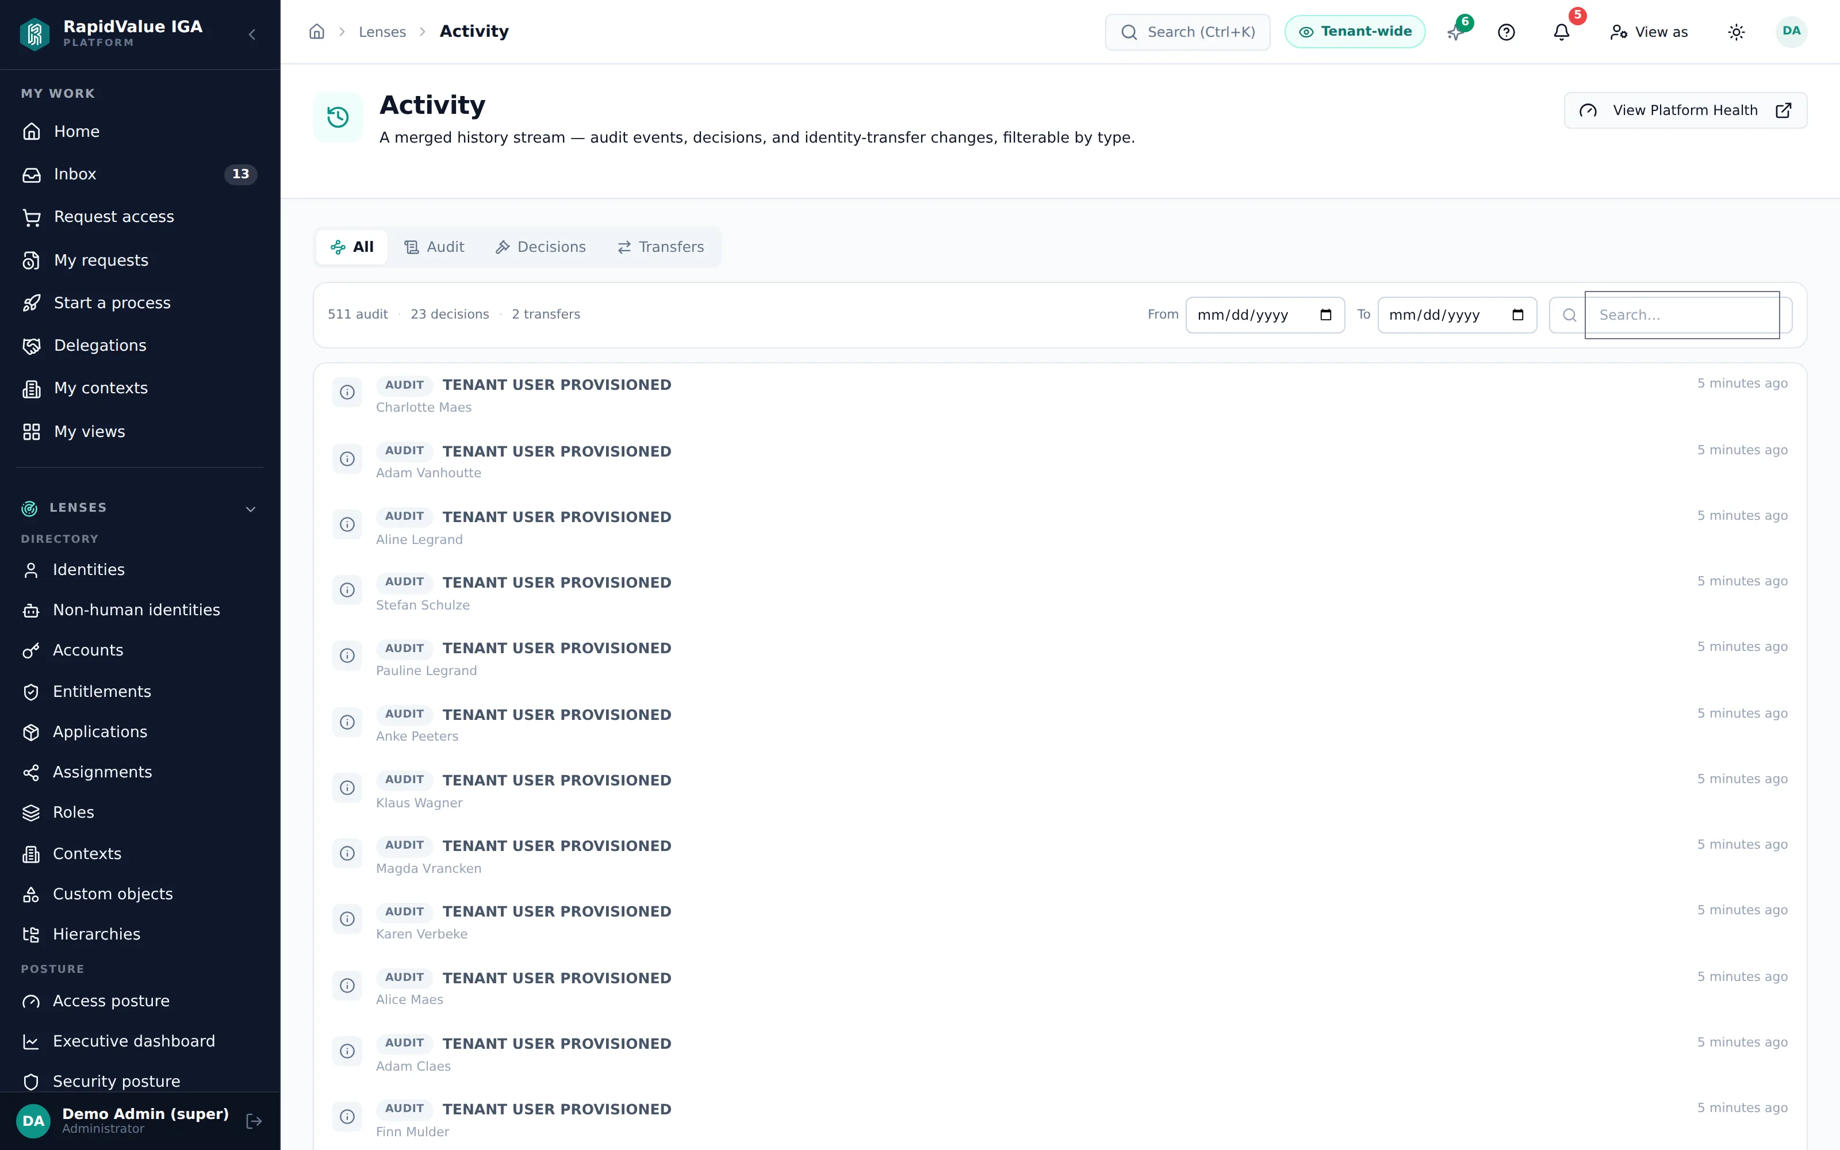Click the My contexts building icon

(x=31, y=389)
